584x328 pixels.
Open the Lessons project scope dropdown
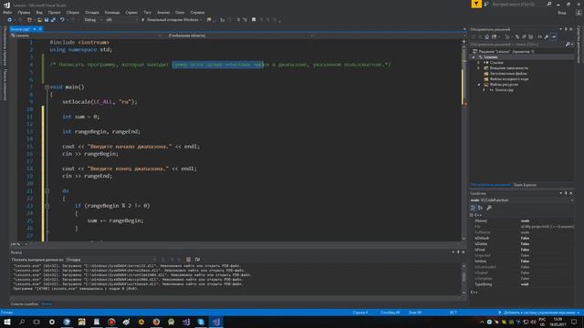(x=86, y=36)
